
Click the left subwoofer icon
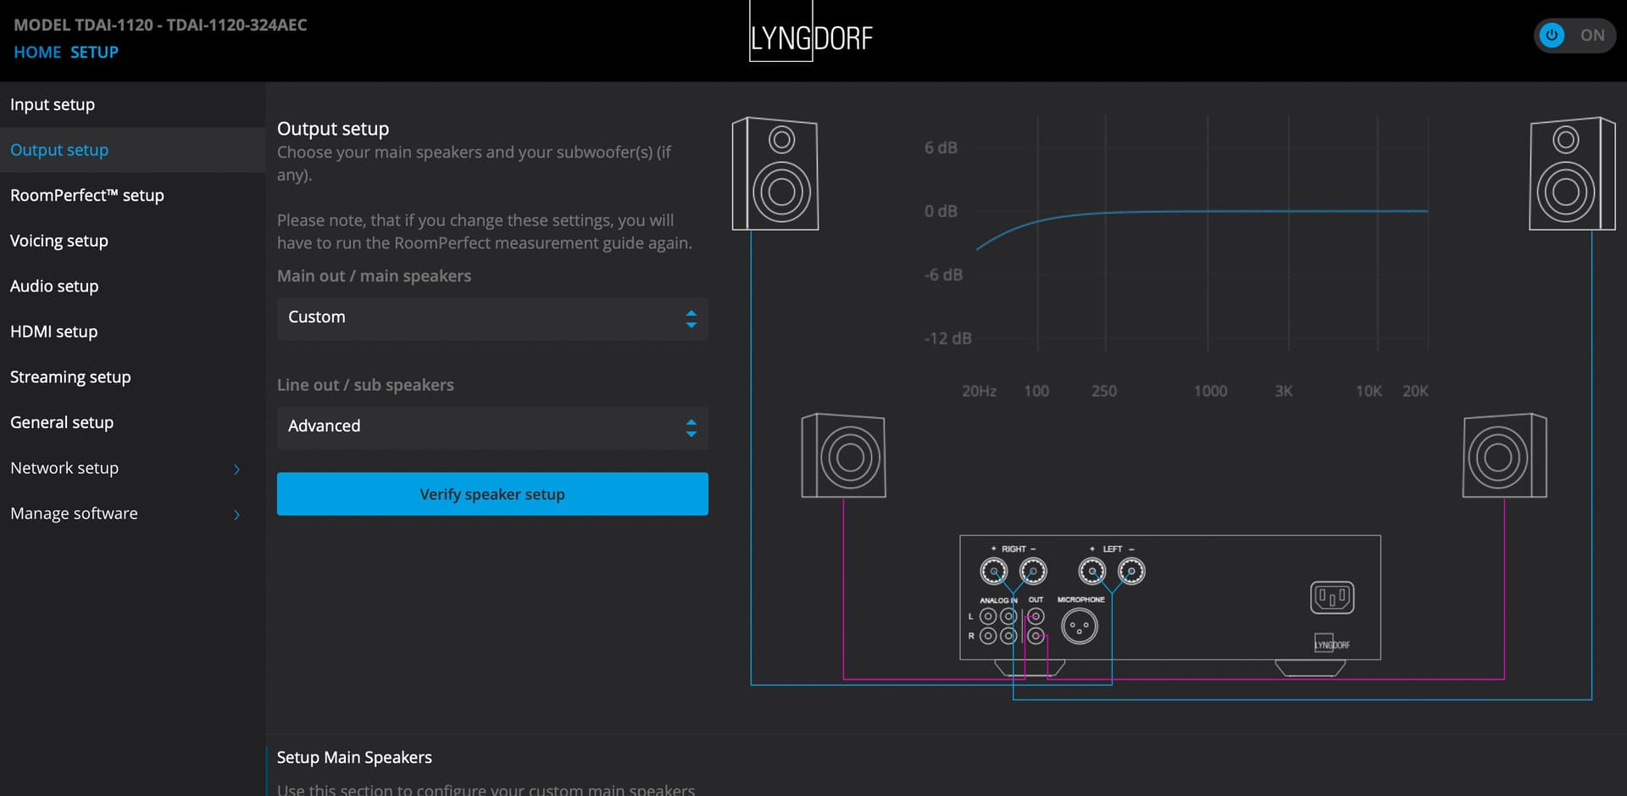[x=843, y=455]
